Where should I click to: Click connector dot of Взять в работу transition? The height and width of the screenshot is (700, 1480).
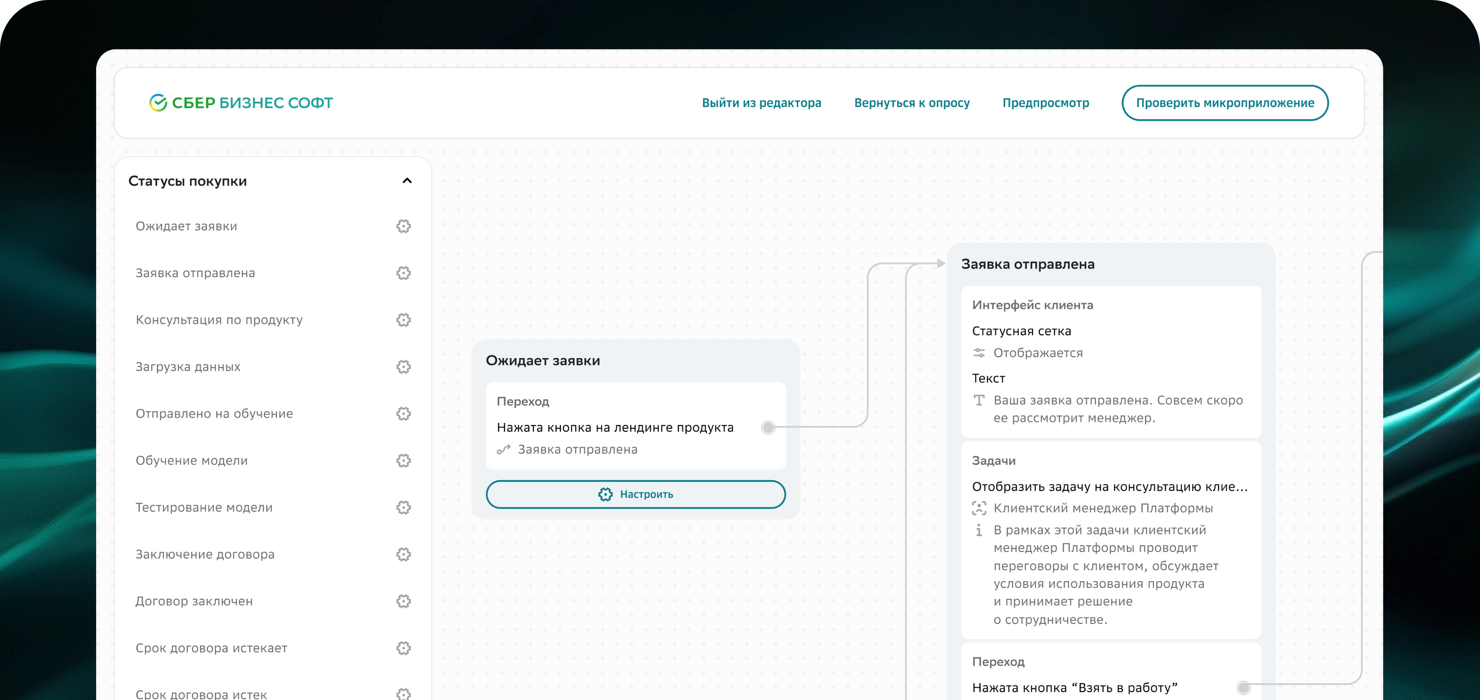tap(1243, 687)
